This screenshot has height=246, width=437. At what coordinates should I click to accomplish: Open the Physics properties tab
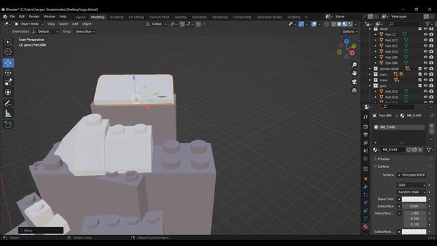click(x=366, y=203)
